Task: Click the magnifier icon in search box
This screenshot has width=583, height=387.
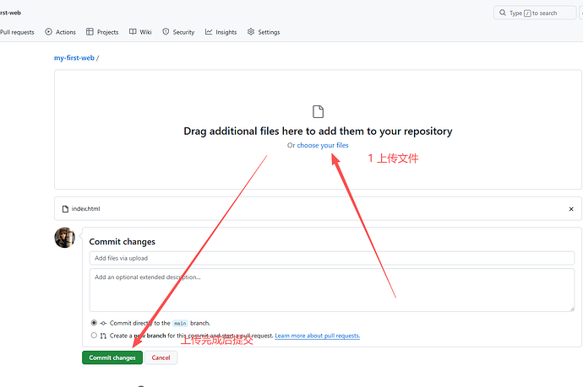Action: [x=504, y=13]
